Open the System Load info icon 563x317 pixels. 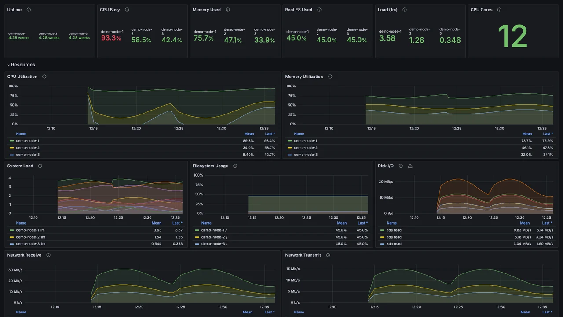(x=40, y=166)
